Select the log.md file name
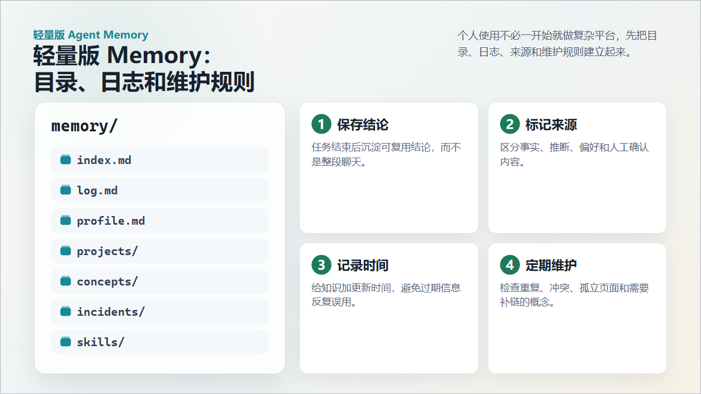This screenshot has height=394, width=701. [98, 190]
